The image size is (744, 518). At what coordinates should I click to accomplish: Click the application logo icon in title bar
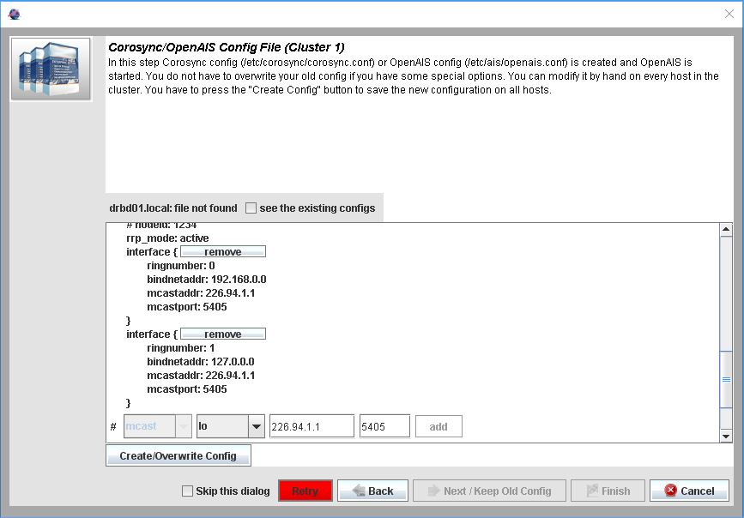pyautogui.click(x=15, y=14)
